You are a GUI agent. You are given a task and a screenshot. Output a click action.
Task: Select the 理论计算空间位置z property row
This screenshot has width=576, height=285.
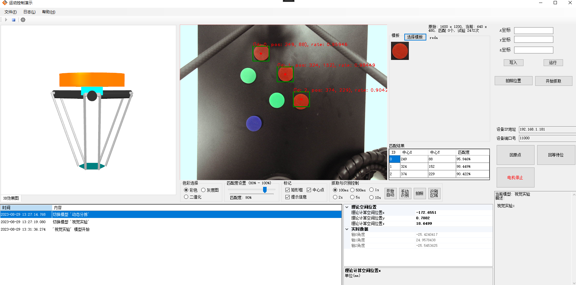421,223
